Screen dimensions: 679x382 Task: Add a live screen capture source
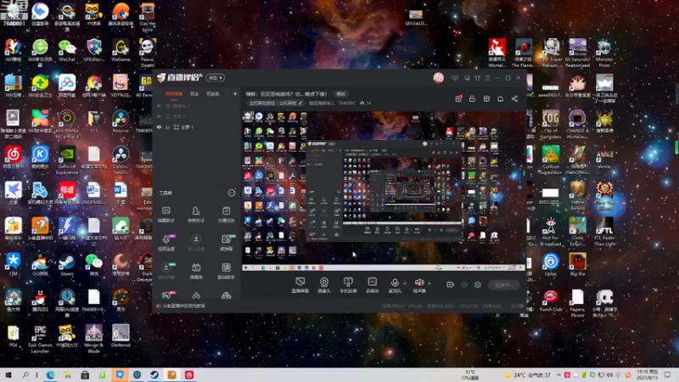pos(300,285)
